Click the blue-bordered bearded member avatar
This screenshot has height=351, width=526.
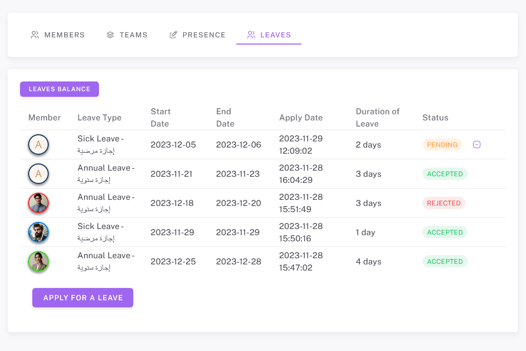pyautogui.click(x=38, y=232)
